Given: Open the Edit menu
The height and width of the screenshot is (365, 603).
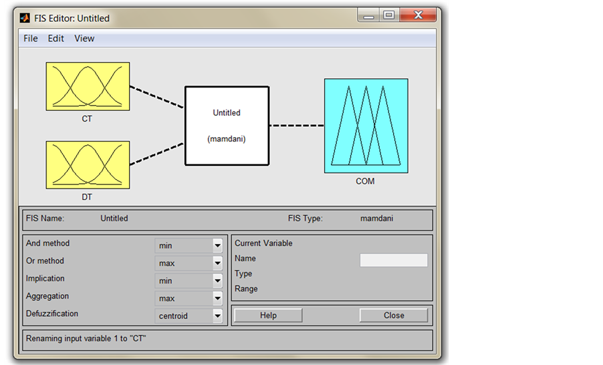Looking at the screenshot, I should pyautogui.click(x=55, y=39).
